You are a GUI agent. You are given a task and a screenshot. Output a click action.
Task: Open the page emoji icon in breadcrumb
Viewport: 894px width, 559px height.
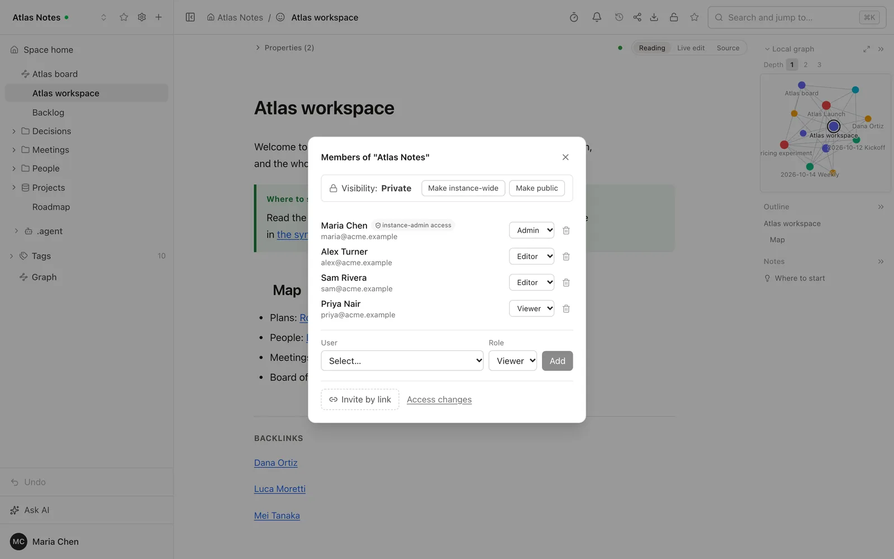pos(280,17)
